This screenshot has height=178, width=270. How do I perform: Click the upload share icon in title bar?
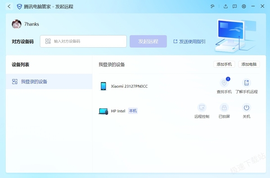(x=225, y=7)
